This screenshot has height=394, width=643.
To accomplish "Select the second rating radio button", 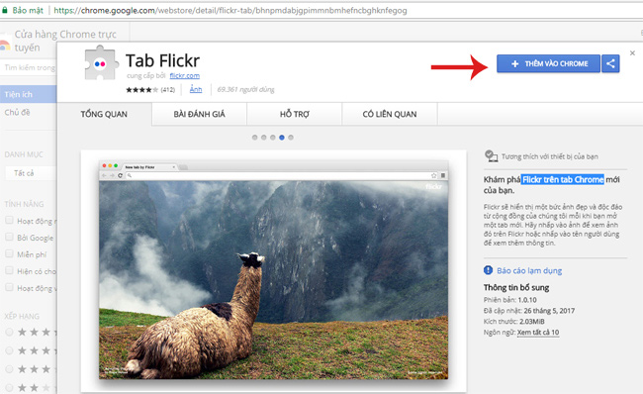I will coord(9,350).
